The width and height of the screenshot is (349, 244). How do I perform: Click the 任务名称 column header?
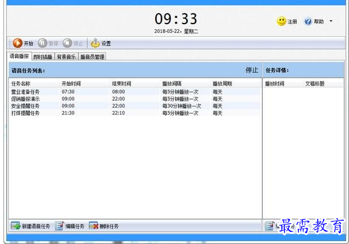coord(21,83)
